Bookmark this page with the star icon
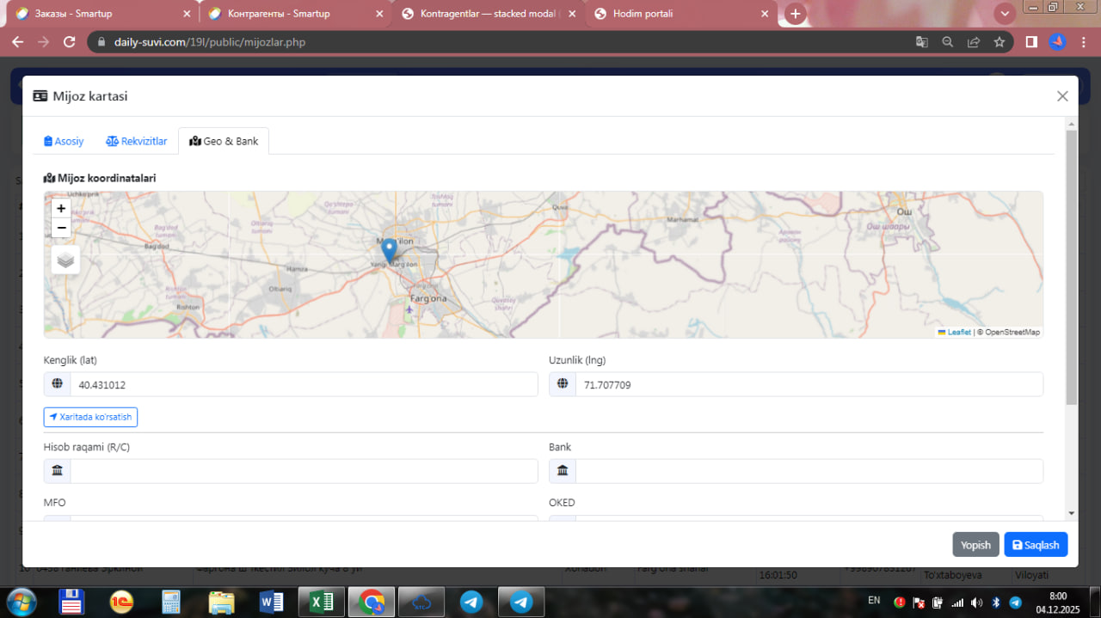This screenshot has height=618, width=1101. tap(999, 42)
